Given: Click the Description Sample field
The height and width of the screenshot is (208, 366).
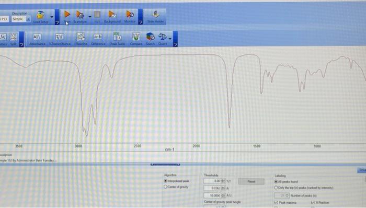Looking at the screenshot, I should click(19, 19).
